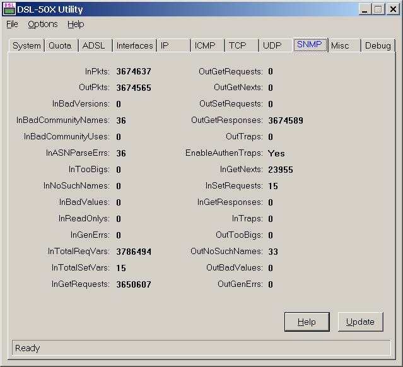Click the InTotalReqVars value 3786494
The width and height of the screenshot is (403, 367).
(x=134, y=252)
